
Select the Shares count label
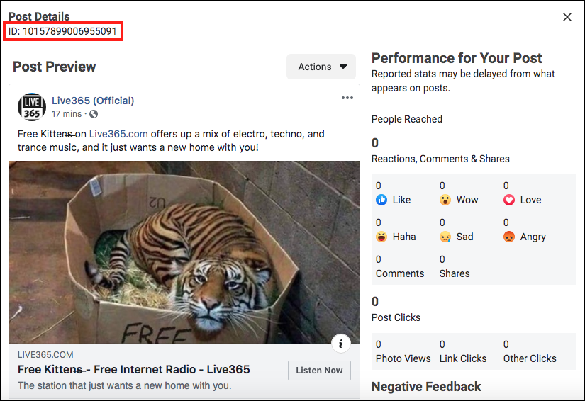pos(455,273)
